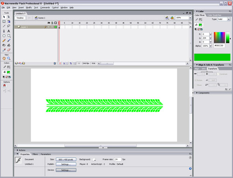Open the fill Type dropdown
The width and height of the screenshot is (233, 178).
click(224, 19)
